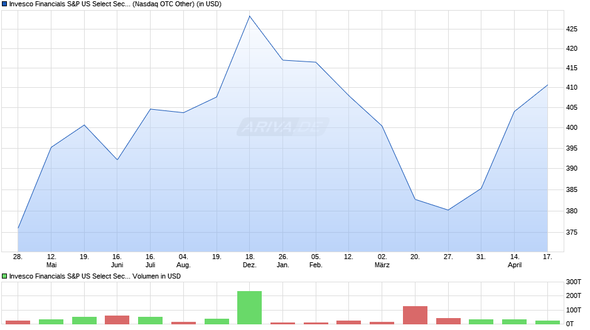Click the tall green volume bar at 18. Dez.
Screen dimensions: 590x330
pyautogui.click(x=249, y=307)
